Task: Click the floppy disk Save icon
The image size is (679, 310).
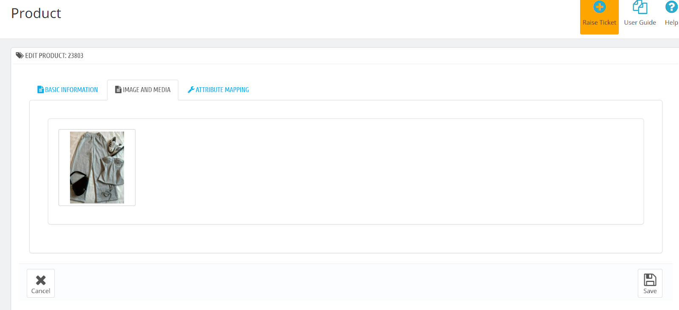Action: coord(650,280)
